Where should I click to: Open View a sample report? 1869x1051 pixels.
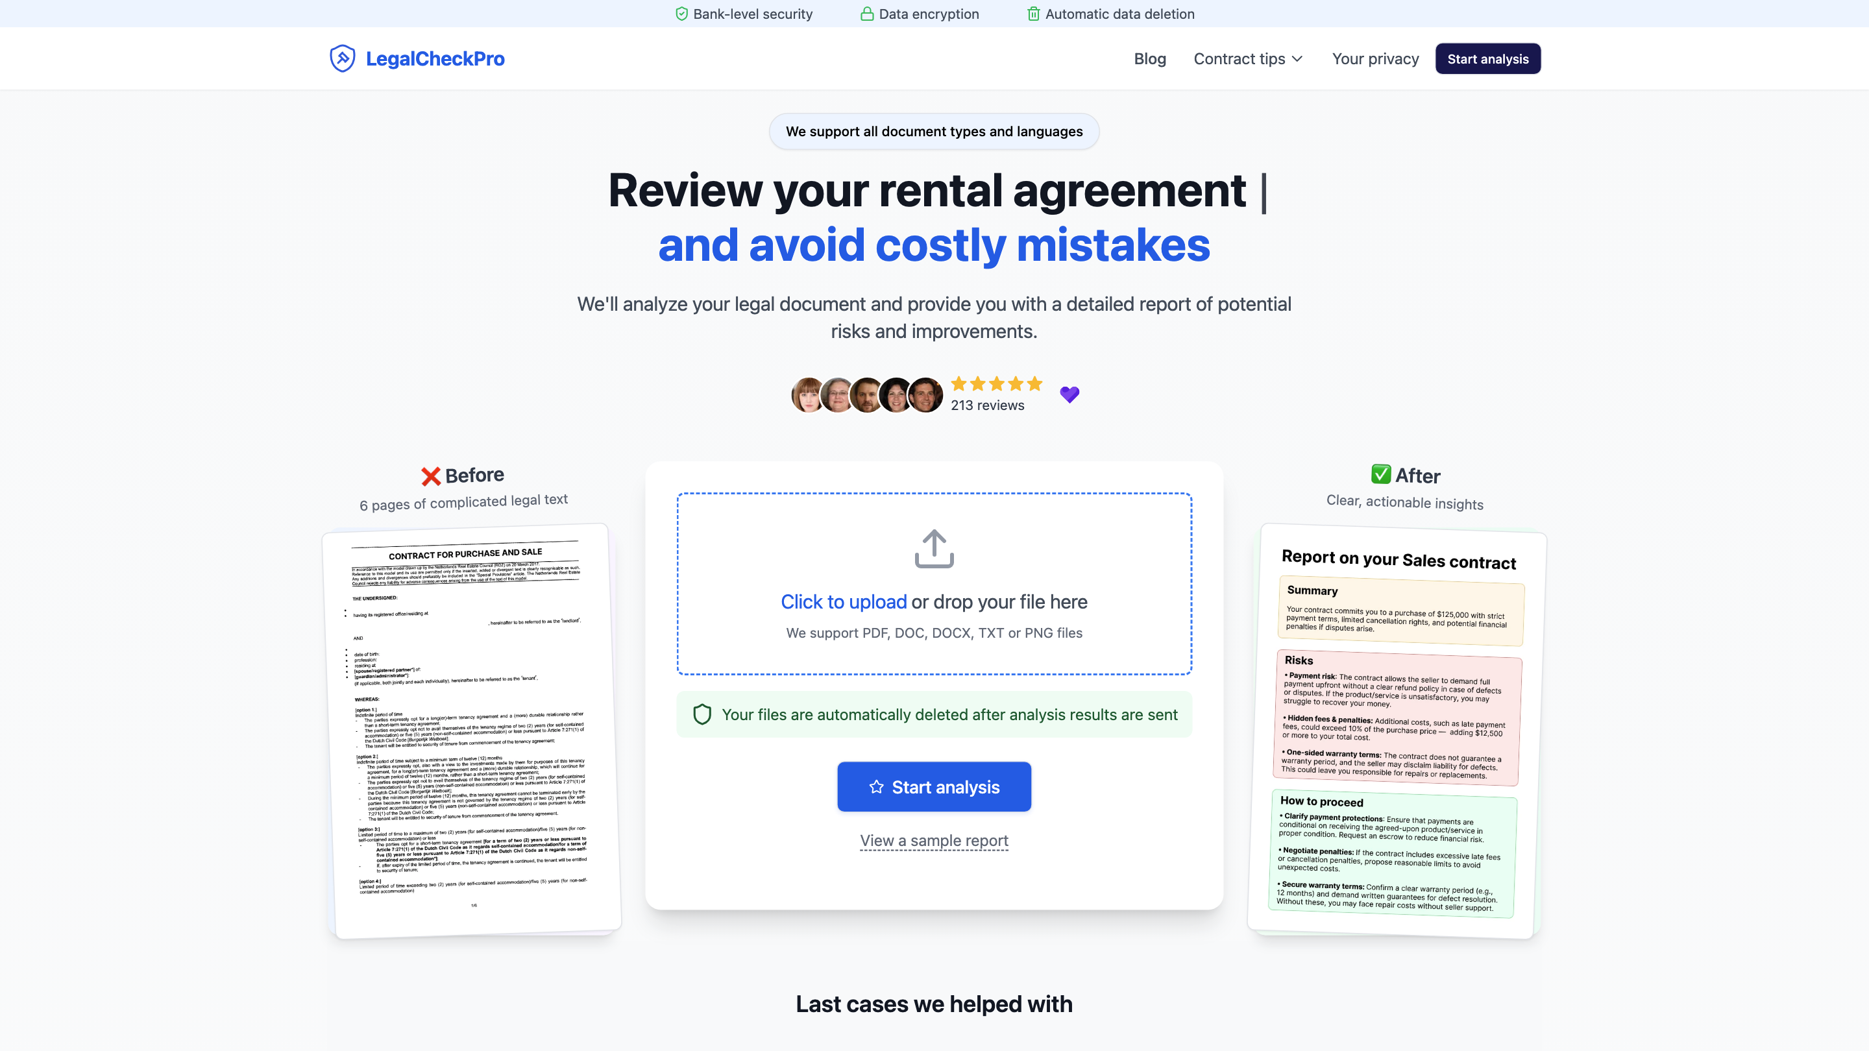click(x=934, y=841)
